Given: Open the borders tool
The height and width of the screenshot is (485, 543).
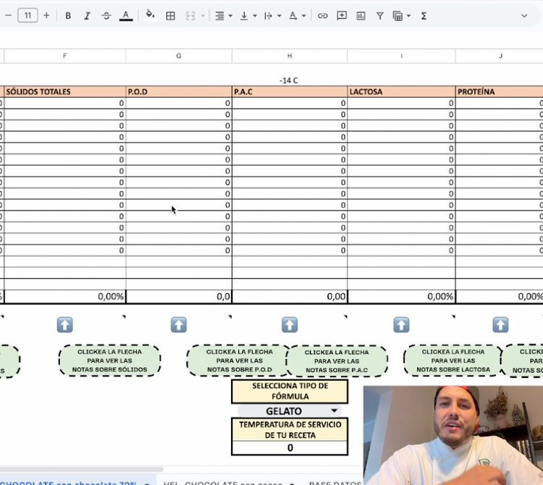Looking at the screenshot, I should 170,15.
